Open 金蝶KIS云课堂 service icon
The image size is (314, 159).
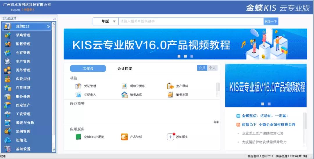tap(78, 137)
